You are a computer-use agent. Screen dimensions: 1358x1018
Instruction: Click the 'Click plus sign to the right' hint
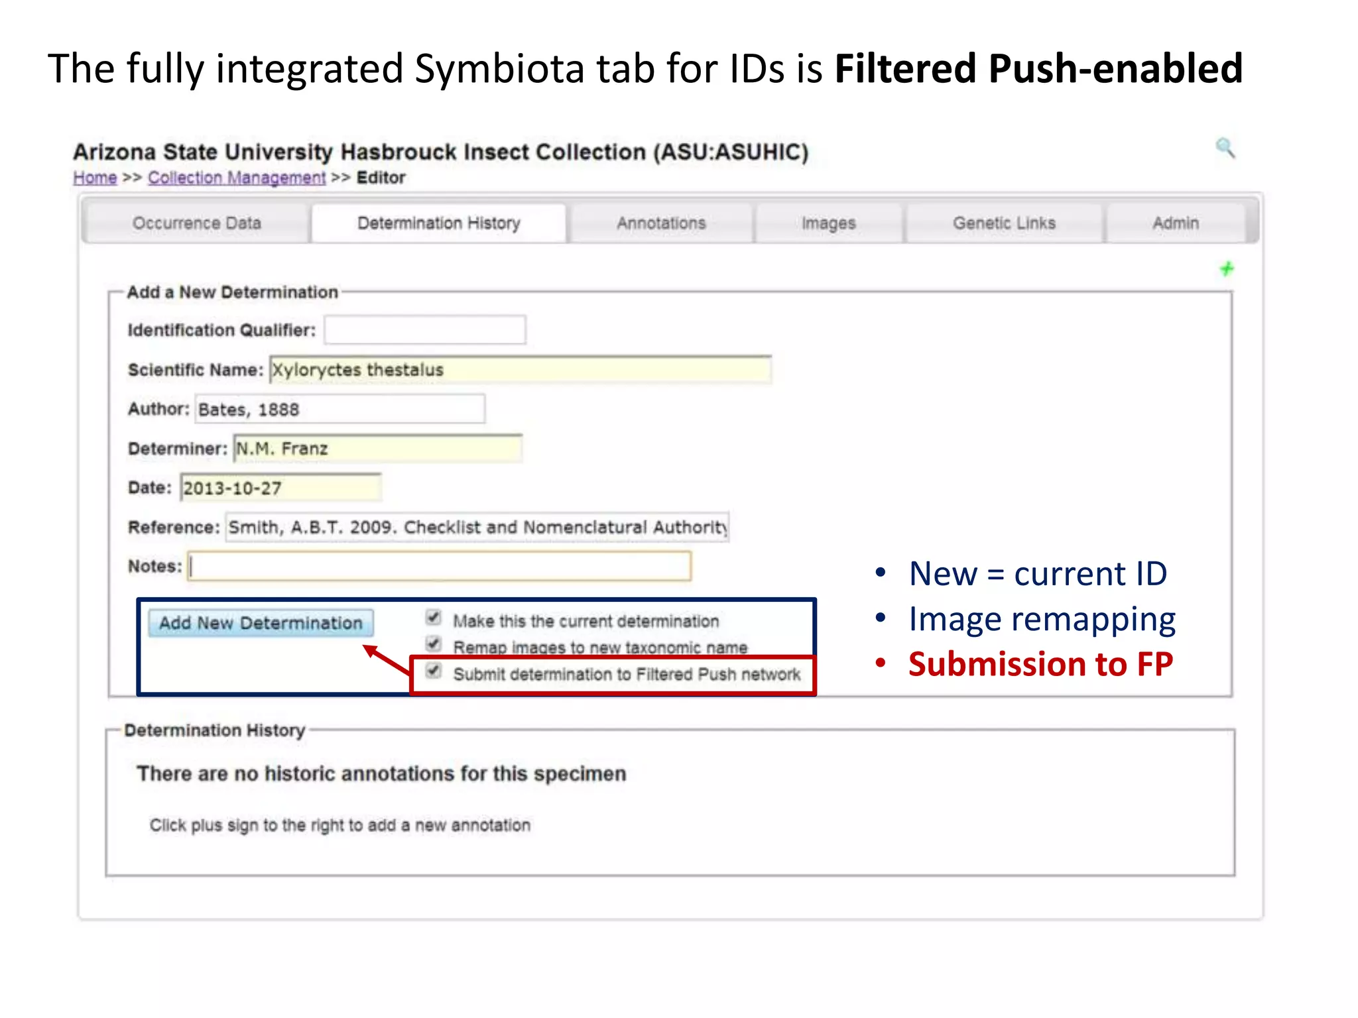coord(339,825)
